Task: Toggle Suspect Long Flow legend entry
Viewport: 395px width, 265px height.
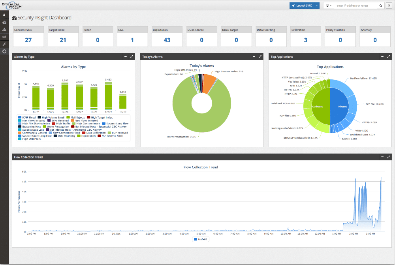Action: click(x=115, y=124)
